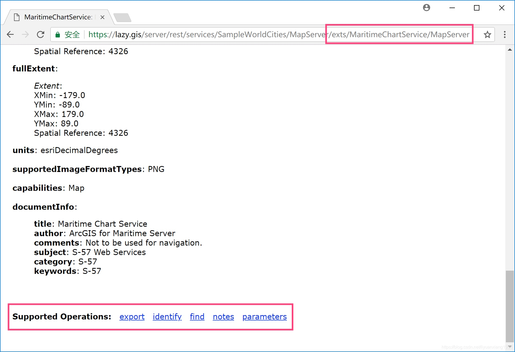Click the 'XMax: 179.0' line
The image size is (515, 352).
tap(59, 114)
